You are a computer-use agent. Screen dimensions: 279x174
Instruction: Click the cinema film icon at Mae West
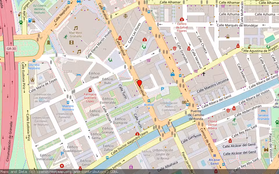click(71, 42)
